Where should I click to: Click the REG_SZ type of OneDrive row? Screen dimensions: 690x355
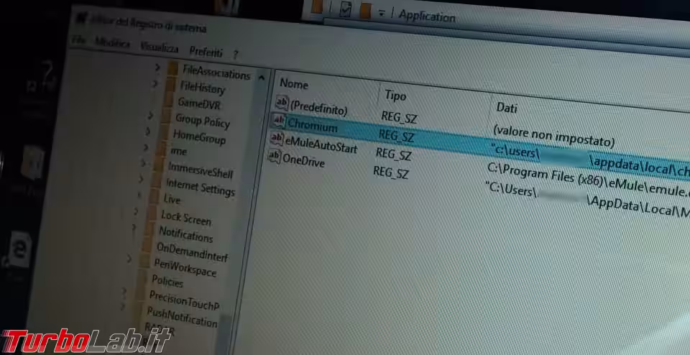[x=391, y=172]
